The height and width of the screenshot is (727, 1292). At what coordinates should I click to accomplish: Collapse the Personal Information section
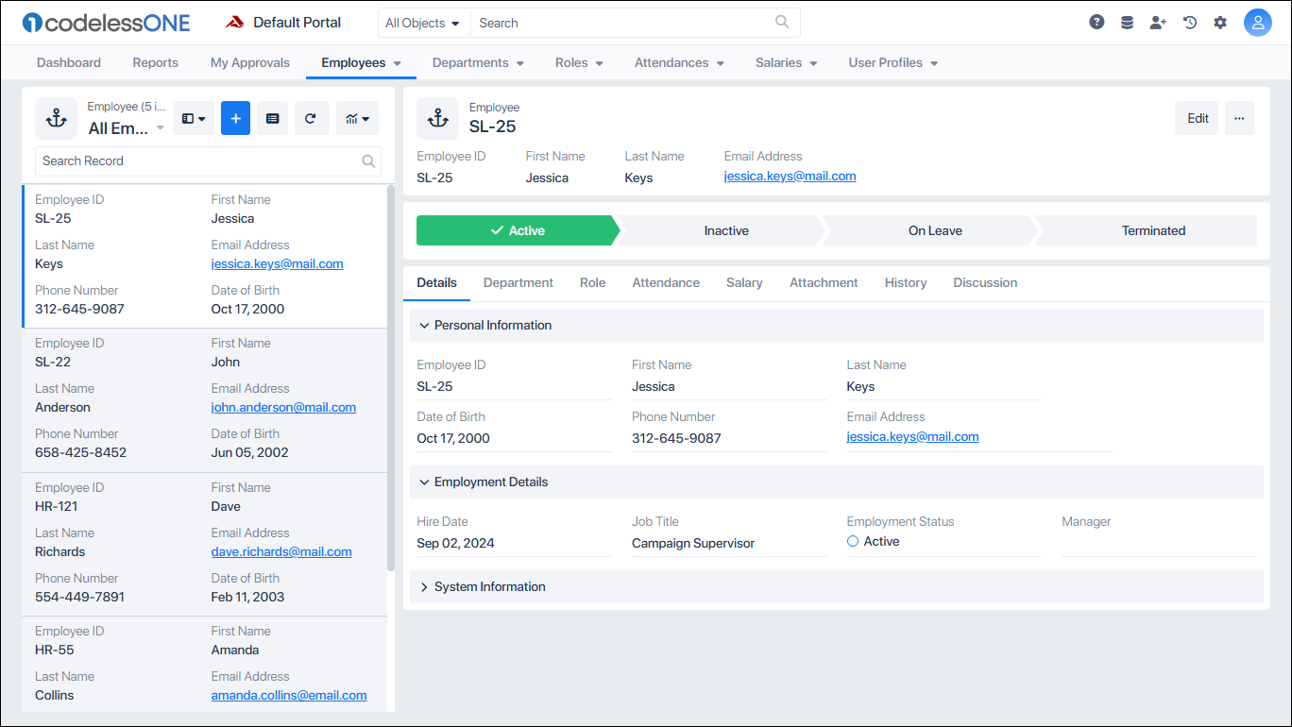[484, 325]
